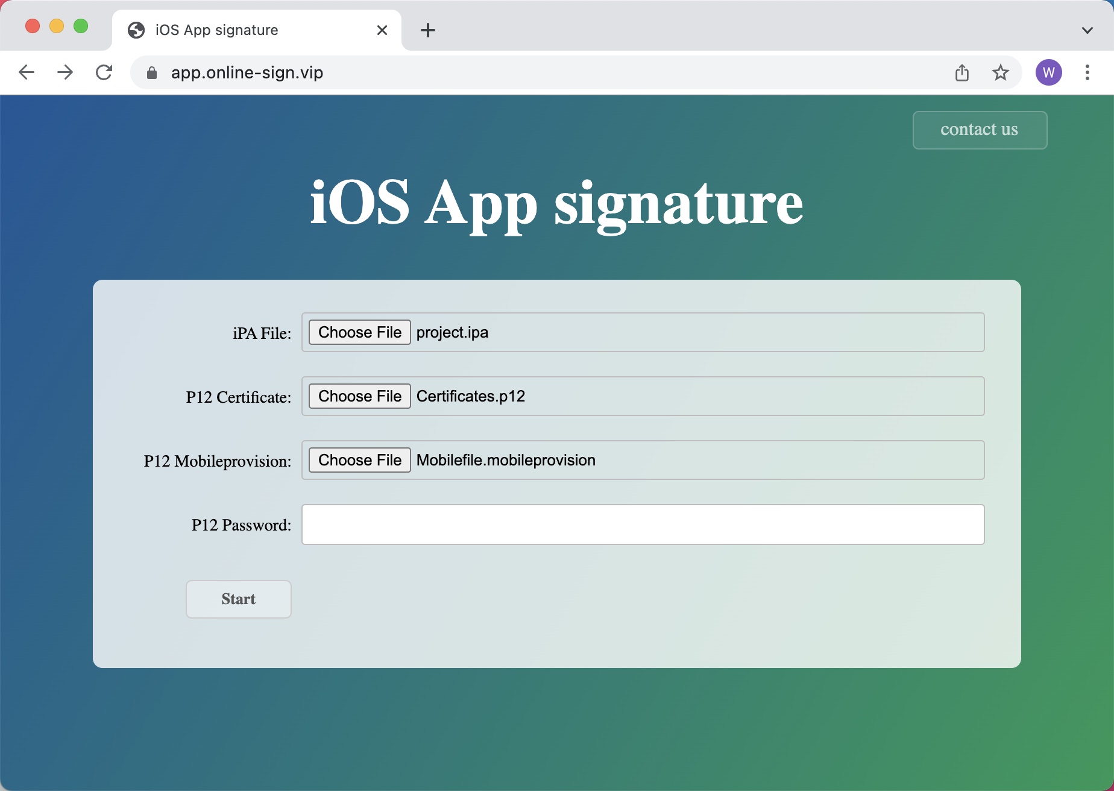Image resolution: width=1114 pixels, height=791 pixels.
Task: Click the P12 Password input field
Action: pos(642,524)
